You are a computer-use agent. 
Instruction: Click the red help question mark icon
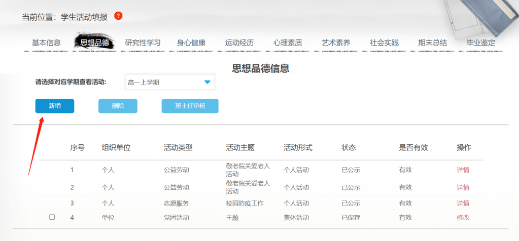click(x=118, y=16)
